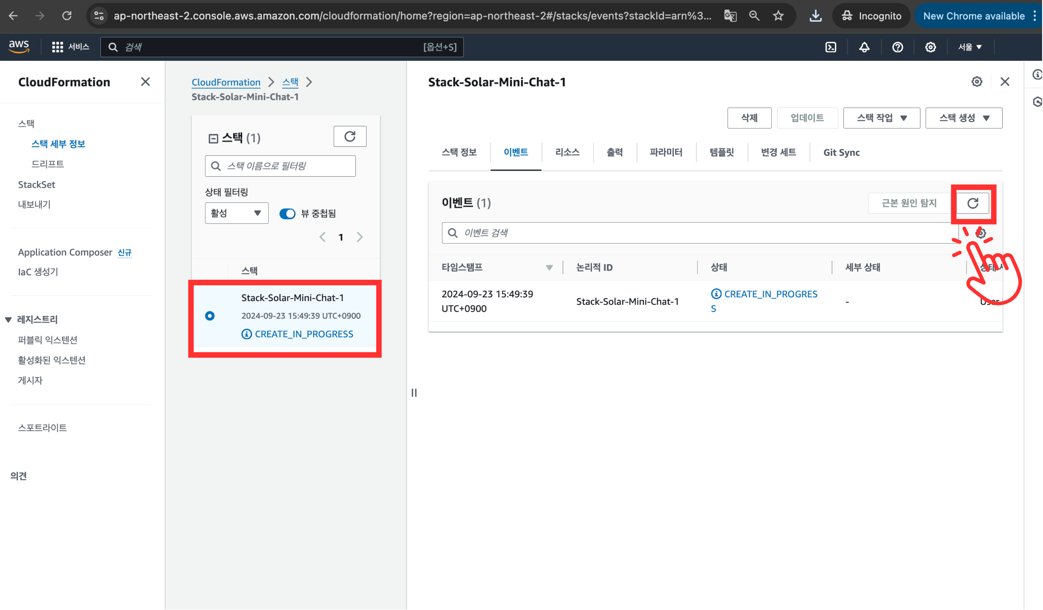This screenshot has width=1043, height=610.
Task: Open event table preferences gear
Action: 981,233
